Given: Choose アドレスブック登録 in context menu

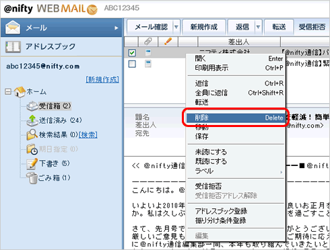Looking at the screenshot, I should click(x=236, y=211).
